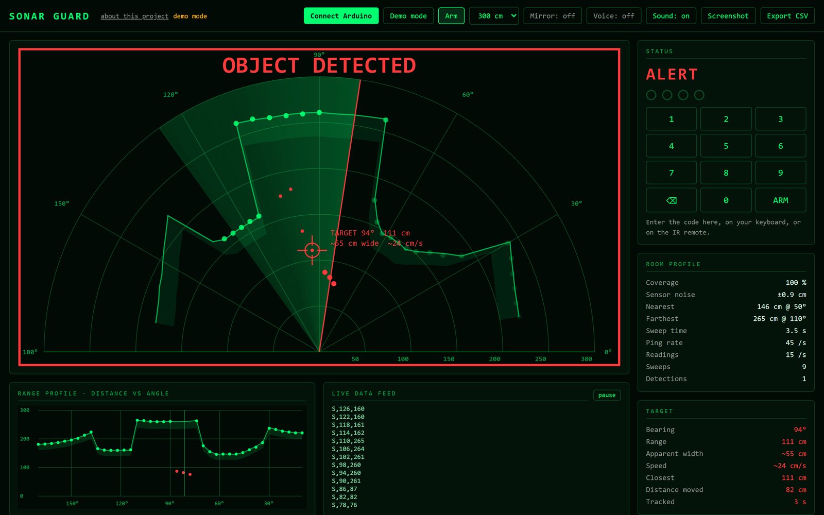Tap keypad digit 2
Image resolution: width=824 pixels, height=515 pixels.
click(726, 119)
